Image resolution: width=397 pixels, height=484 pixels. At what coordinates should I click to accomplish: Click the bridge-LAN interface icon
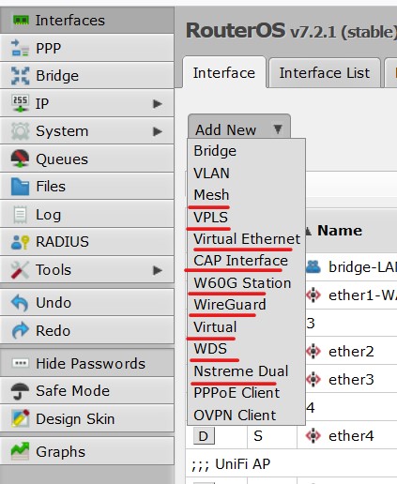[313, 267]
